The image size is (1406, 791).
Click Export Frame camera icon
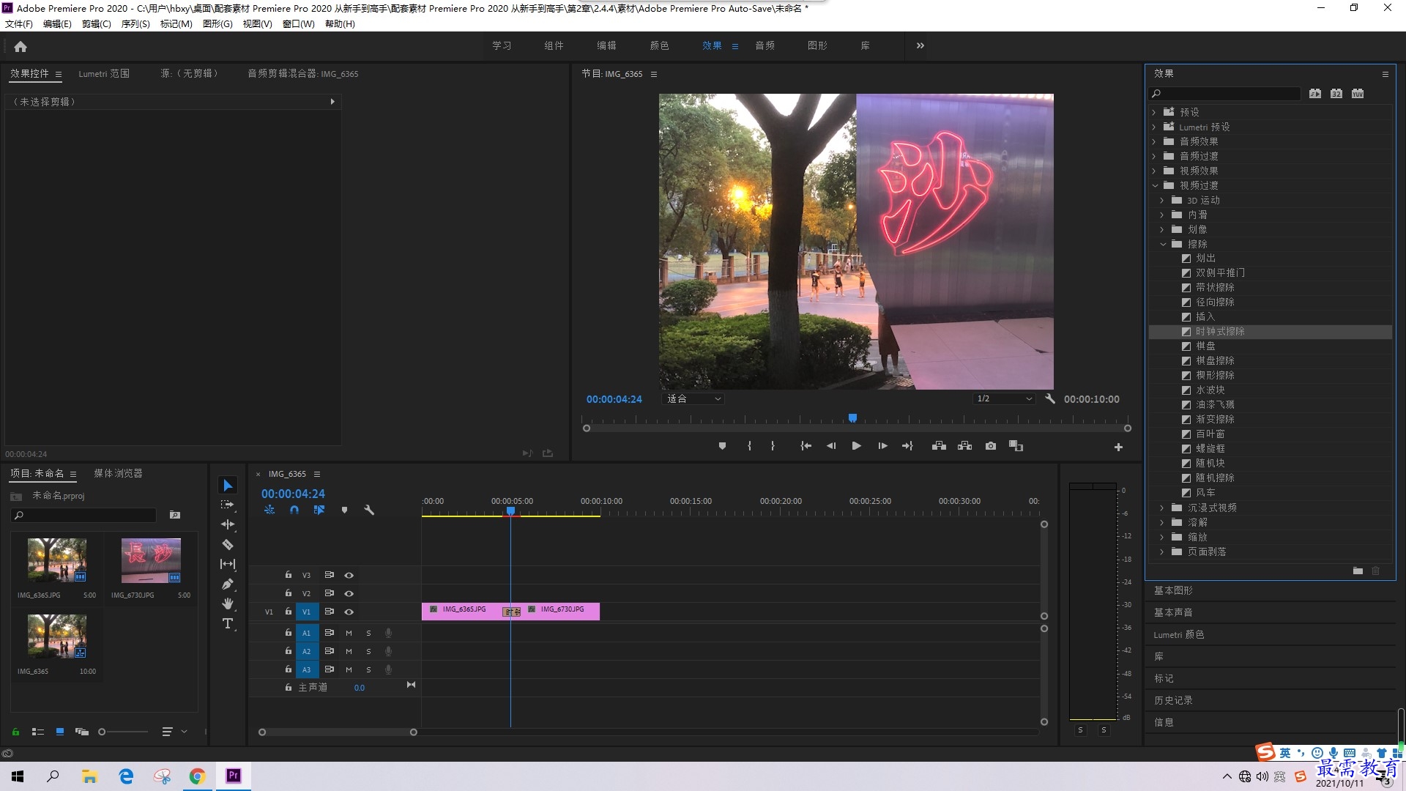[991, 446]
